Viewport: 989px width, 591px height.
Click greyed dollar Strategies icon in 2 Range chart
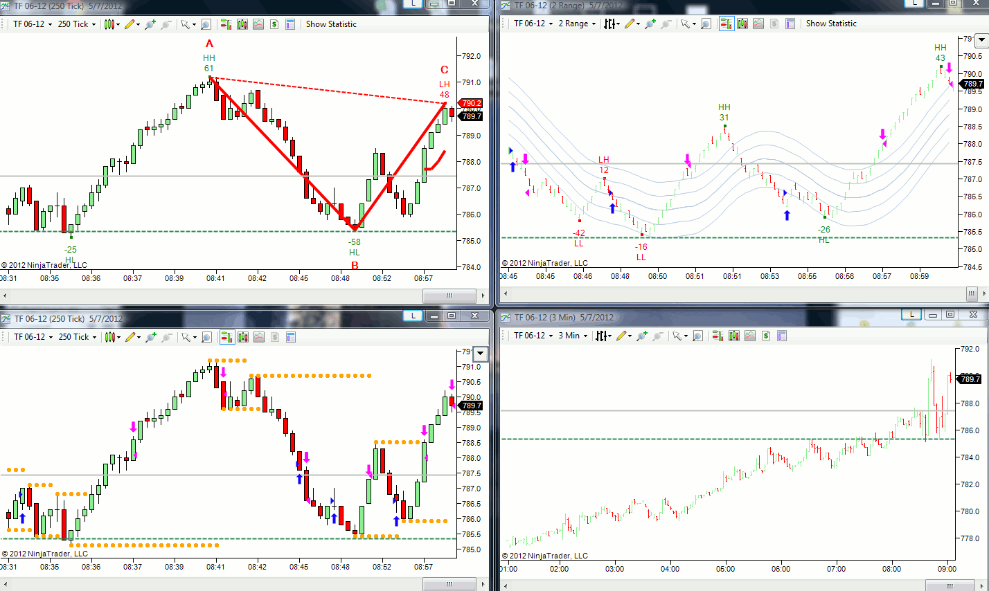[x=774, y=24]
